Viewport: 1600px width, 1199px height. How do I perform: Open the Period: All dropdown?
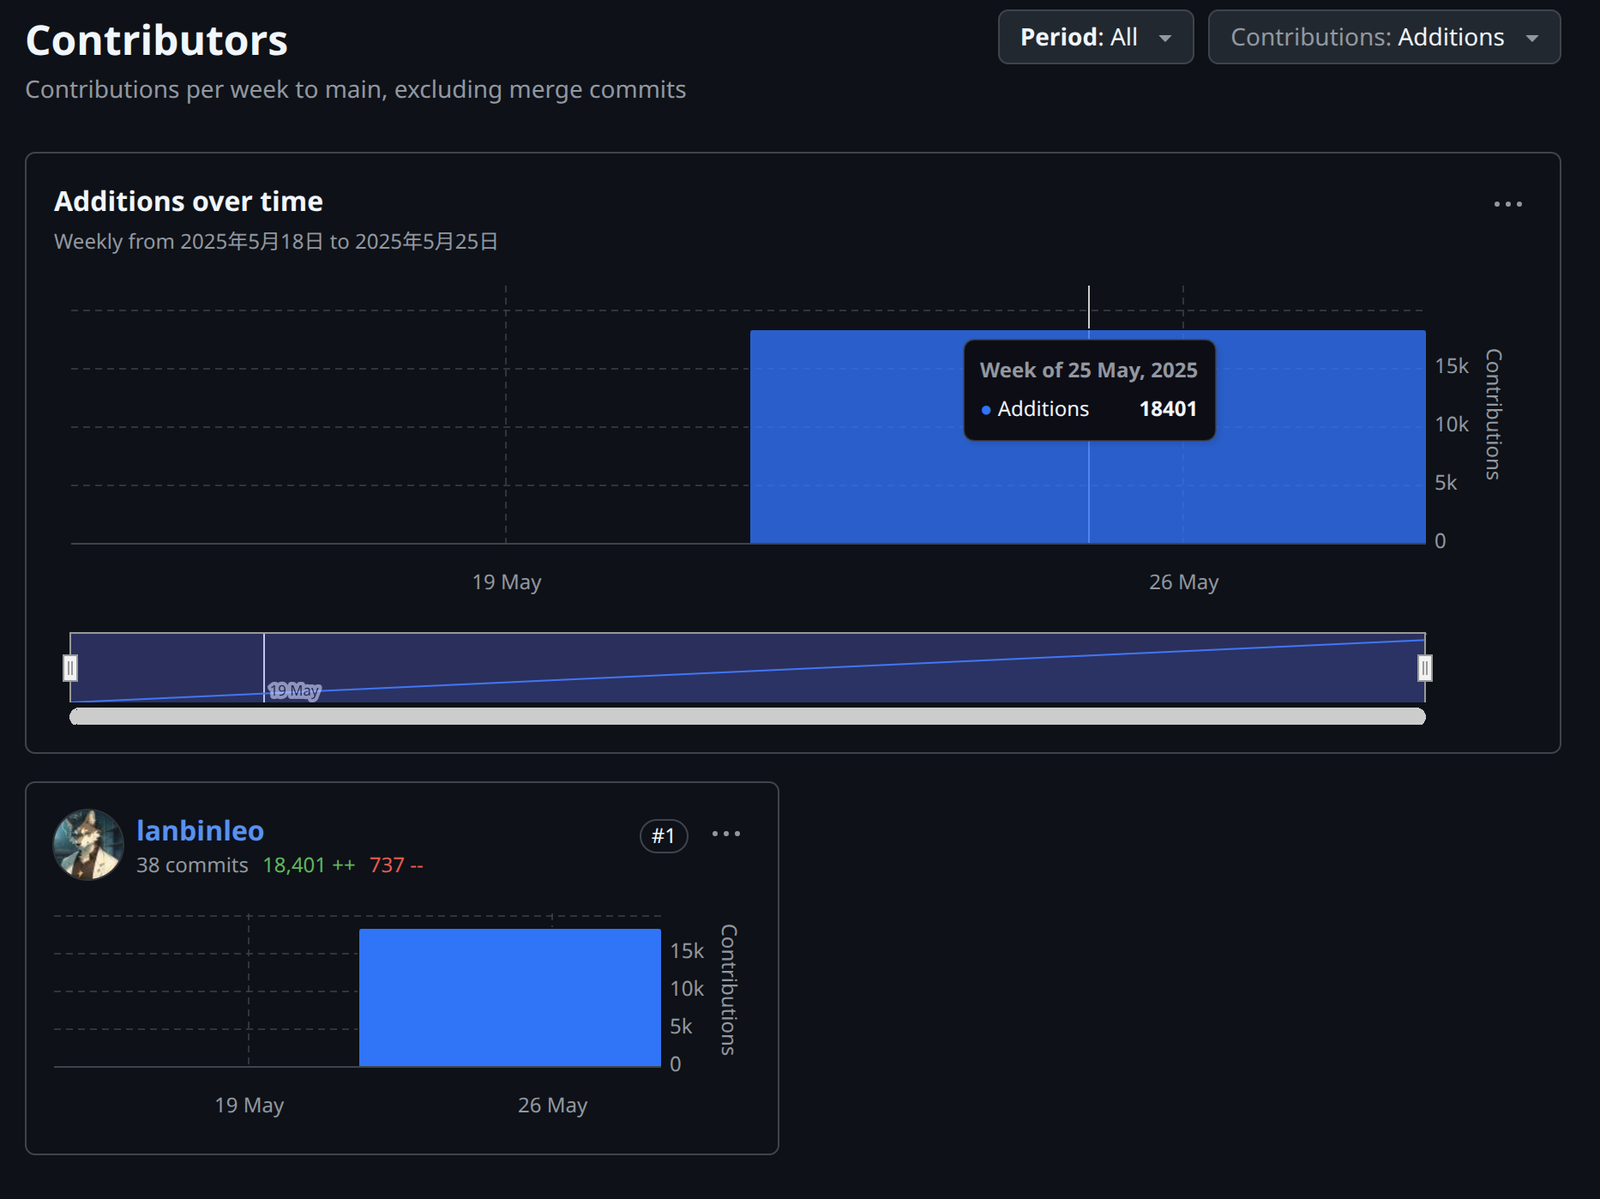(x=1095, y=37)
